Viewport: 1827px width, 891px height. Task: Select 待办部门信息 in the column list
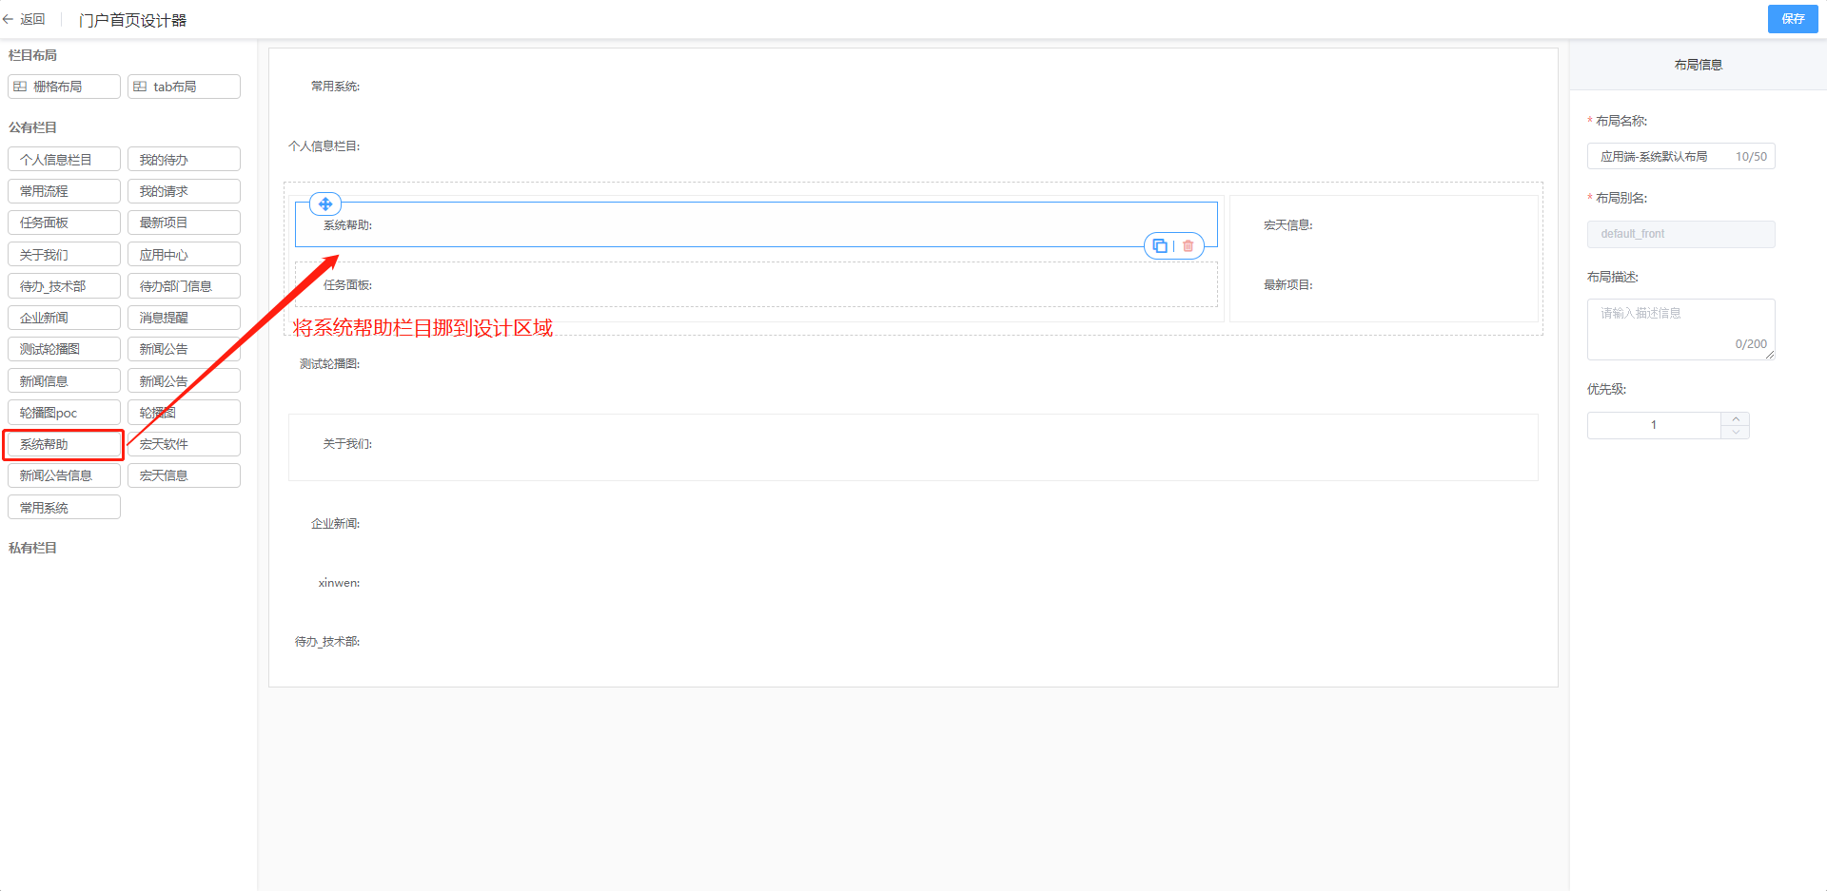coord(184,286)
